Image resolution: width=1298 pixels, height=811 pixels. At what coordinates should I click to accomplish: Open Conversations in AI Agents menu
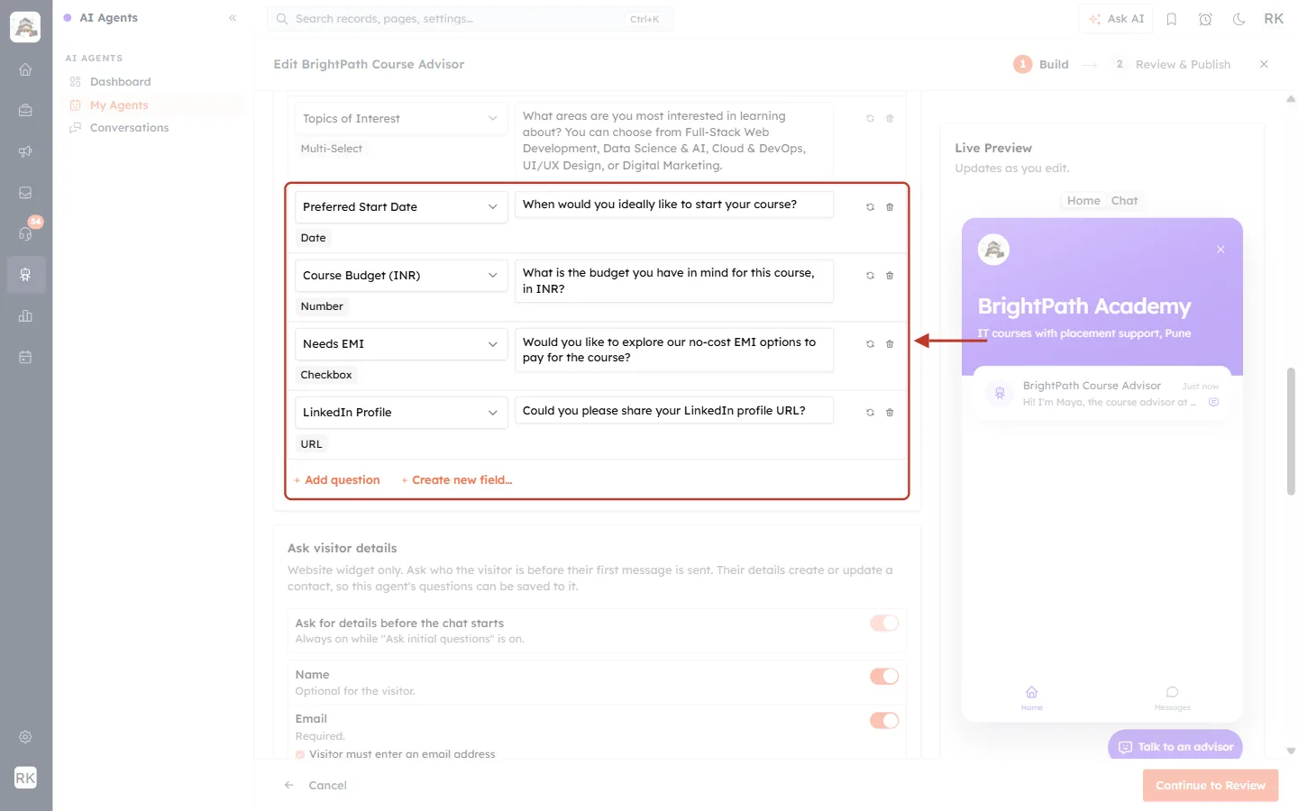pos(129,128)
